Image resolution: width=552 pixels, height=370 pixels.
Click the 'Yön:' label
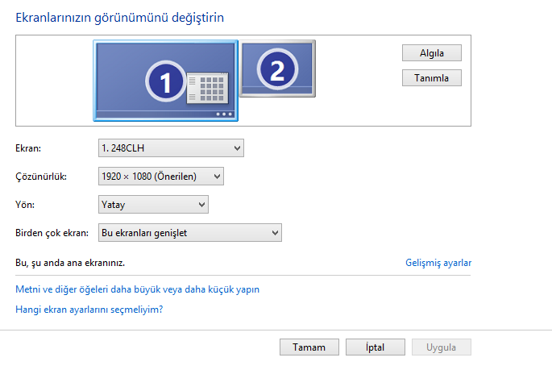point(25,205)
